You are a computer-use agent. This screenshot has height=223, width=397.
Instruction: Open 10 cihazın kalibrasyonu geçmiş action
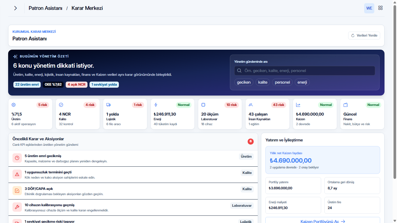[133, 207]
